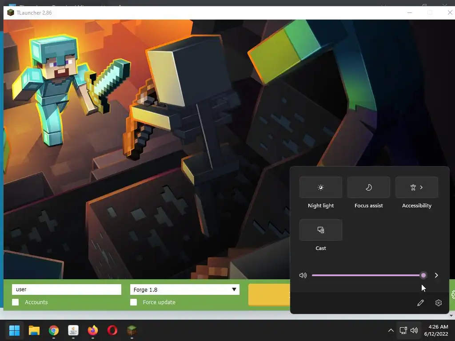
Task: Close the TLauncher 2.86 window
Action: 450,12
